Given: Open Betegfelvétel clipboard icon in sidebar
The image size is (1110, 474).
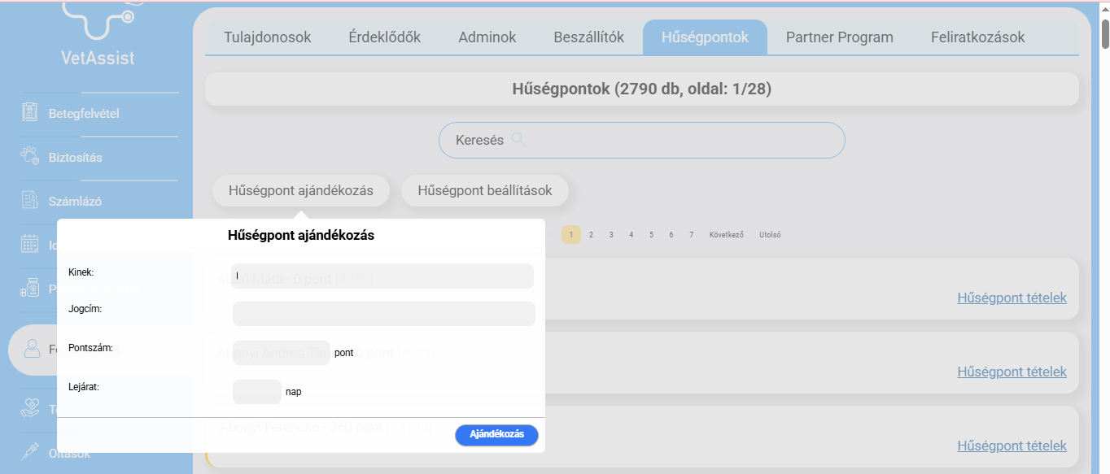Looking at the screenshot, I should point(30,113).
